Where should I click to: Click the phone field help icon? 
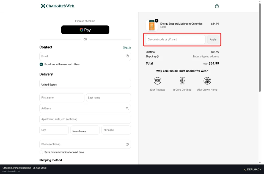[127, 144]
